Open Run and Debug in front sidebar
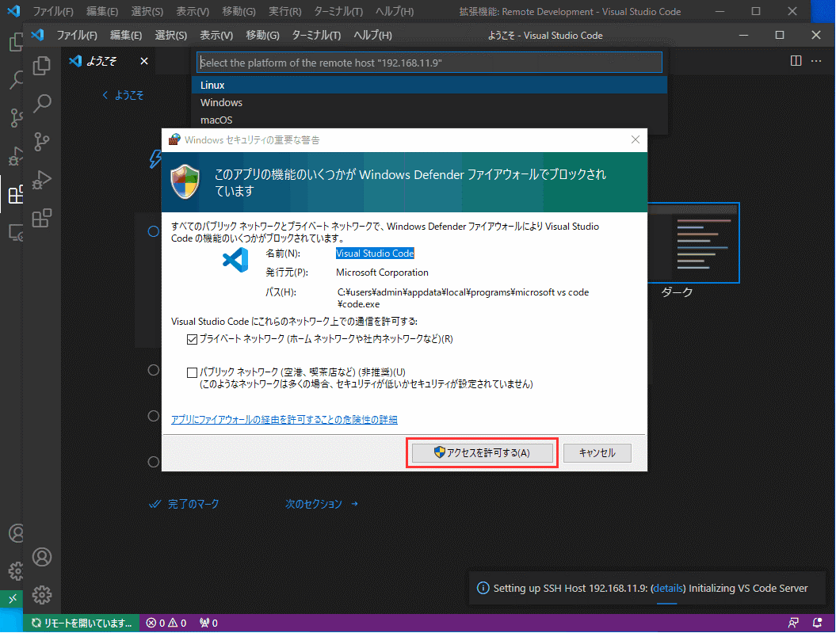This screenshot has height=633, width=836. pos(41,180)
